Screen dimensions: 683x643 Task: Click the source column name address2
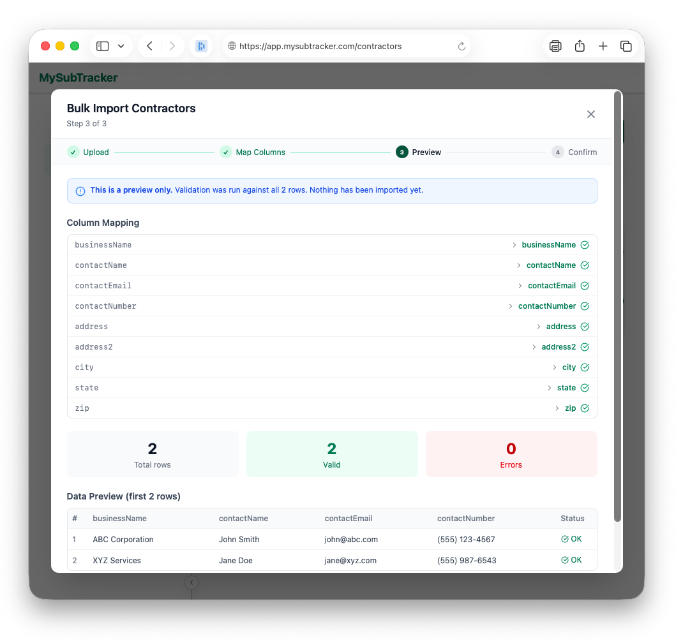(x=94, y=348)
